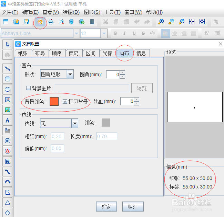Switch to the layout tab 布局
This screenshot has height=217, width=224.
tap(40, 53)
